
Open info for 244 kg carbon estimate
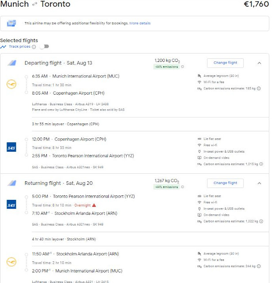tap(259, 266)
